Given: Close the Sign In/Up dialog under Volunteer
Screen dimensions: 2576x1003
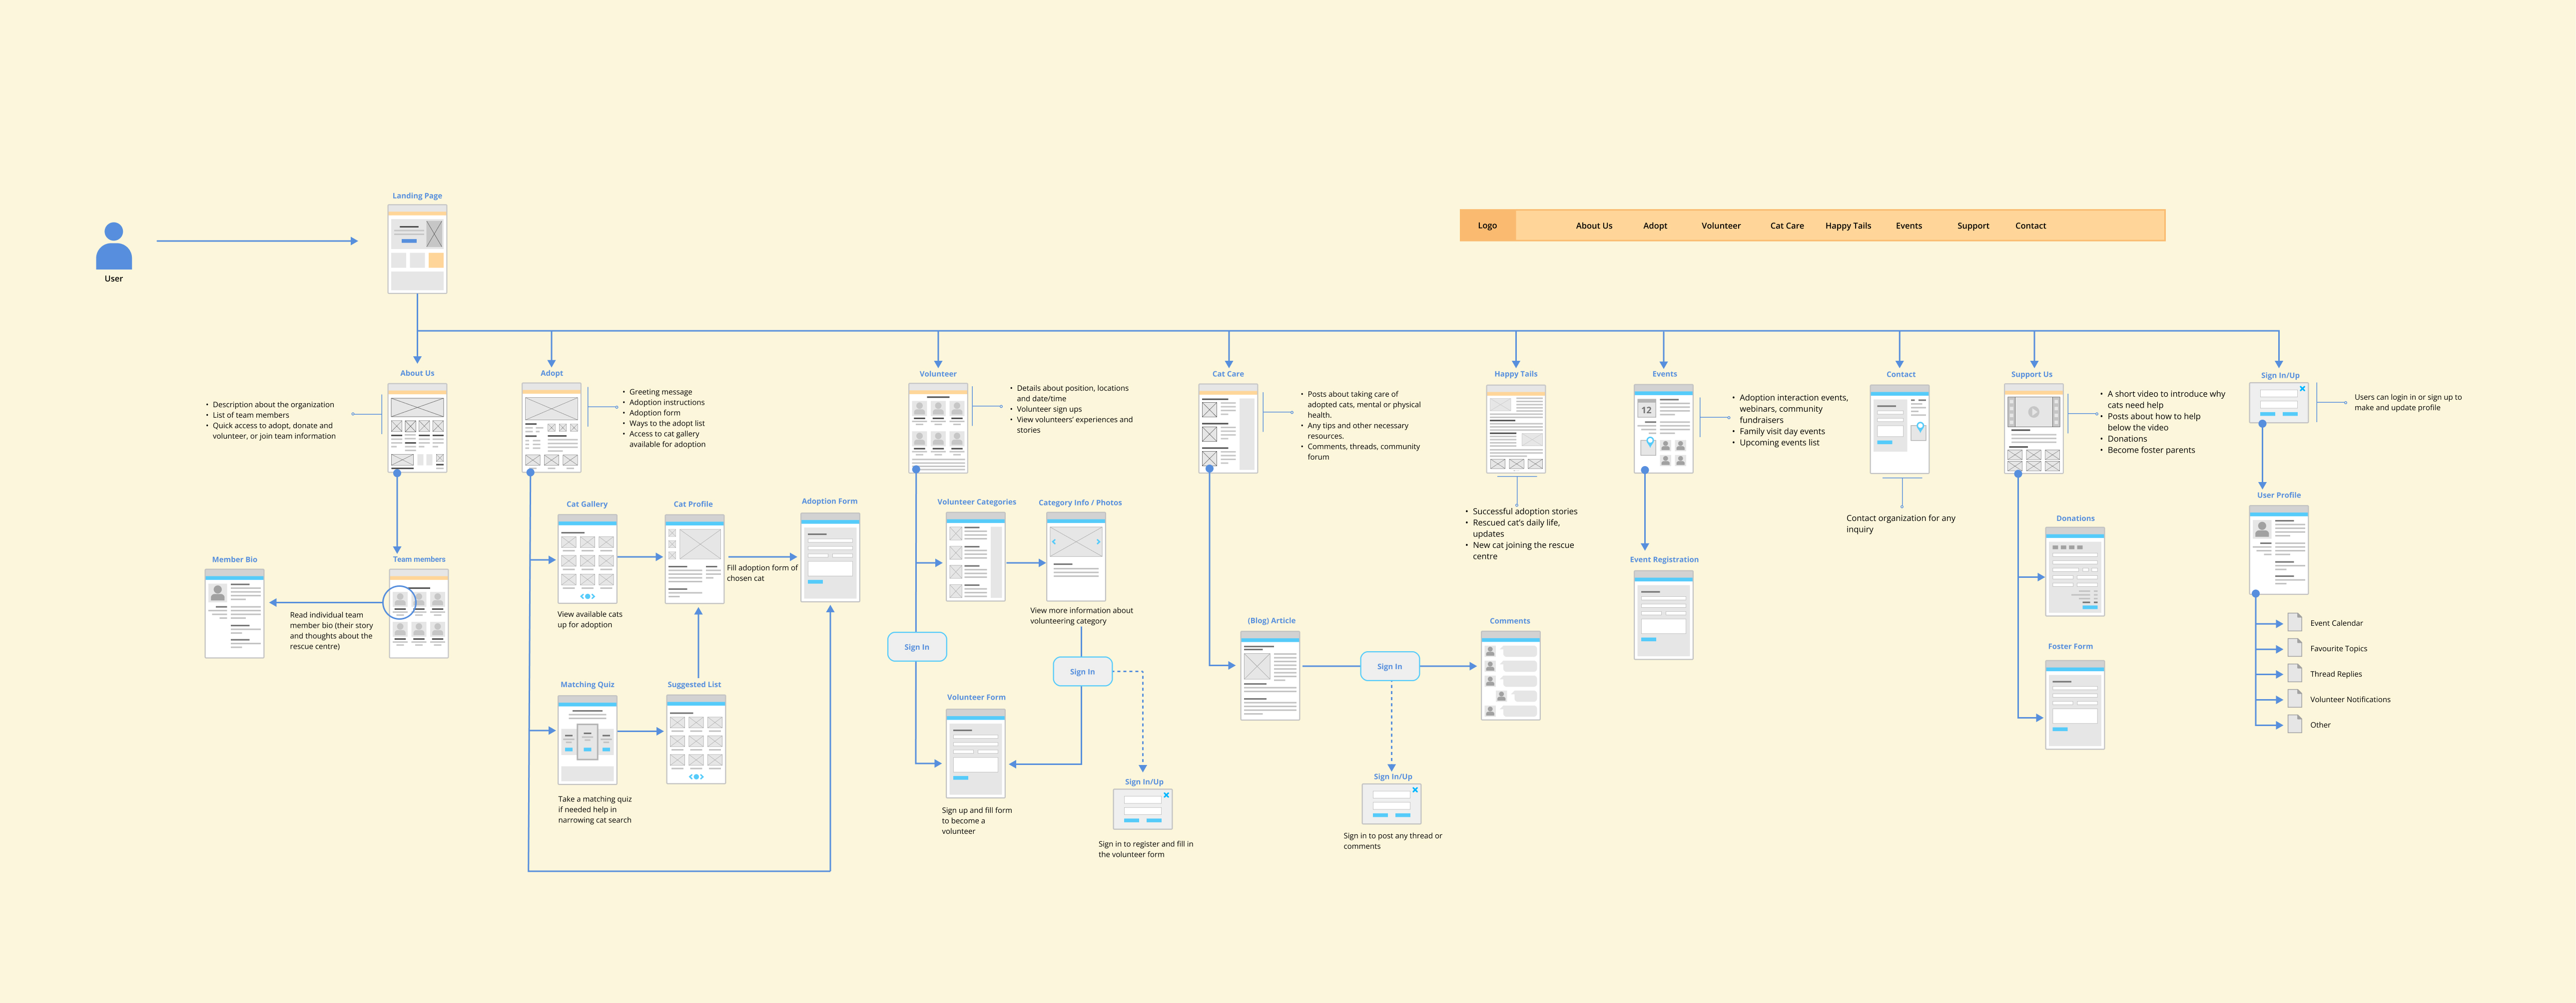Looking at the screenshot, I should (1166, 795).
